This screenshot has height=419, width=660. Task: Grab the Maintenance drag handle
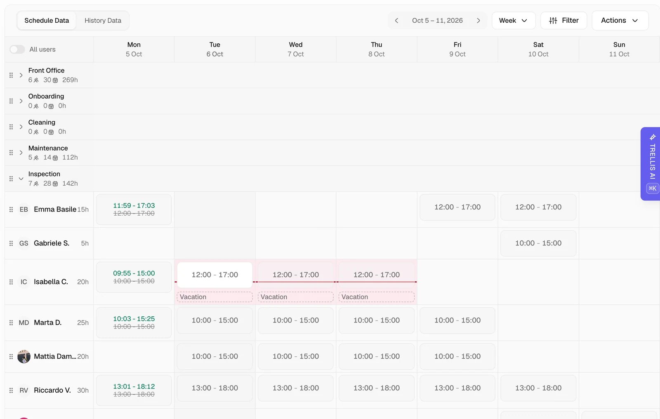(x=11, y=153)
